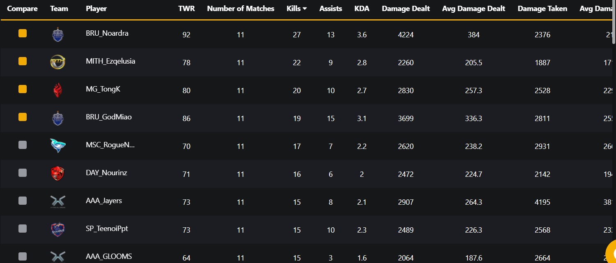Uncheck compare box for BRU_Noardra
Screen dimensions: 616x263
(23, 33)
